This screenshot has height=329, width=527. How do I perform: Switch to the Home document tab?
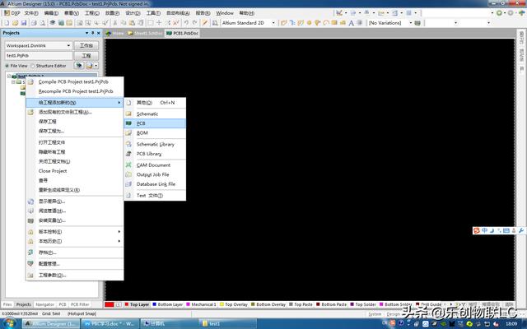pos(115,33)
